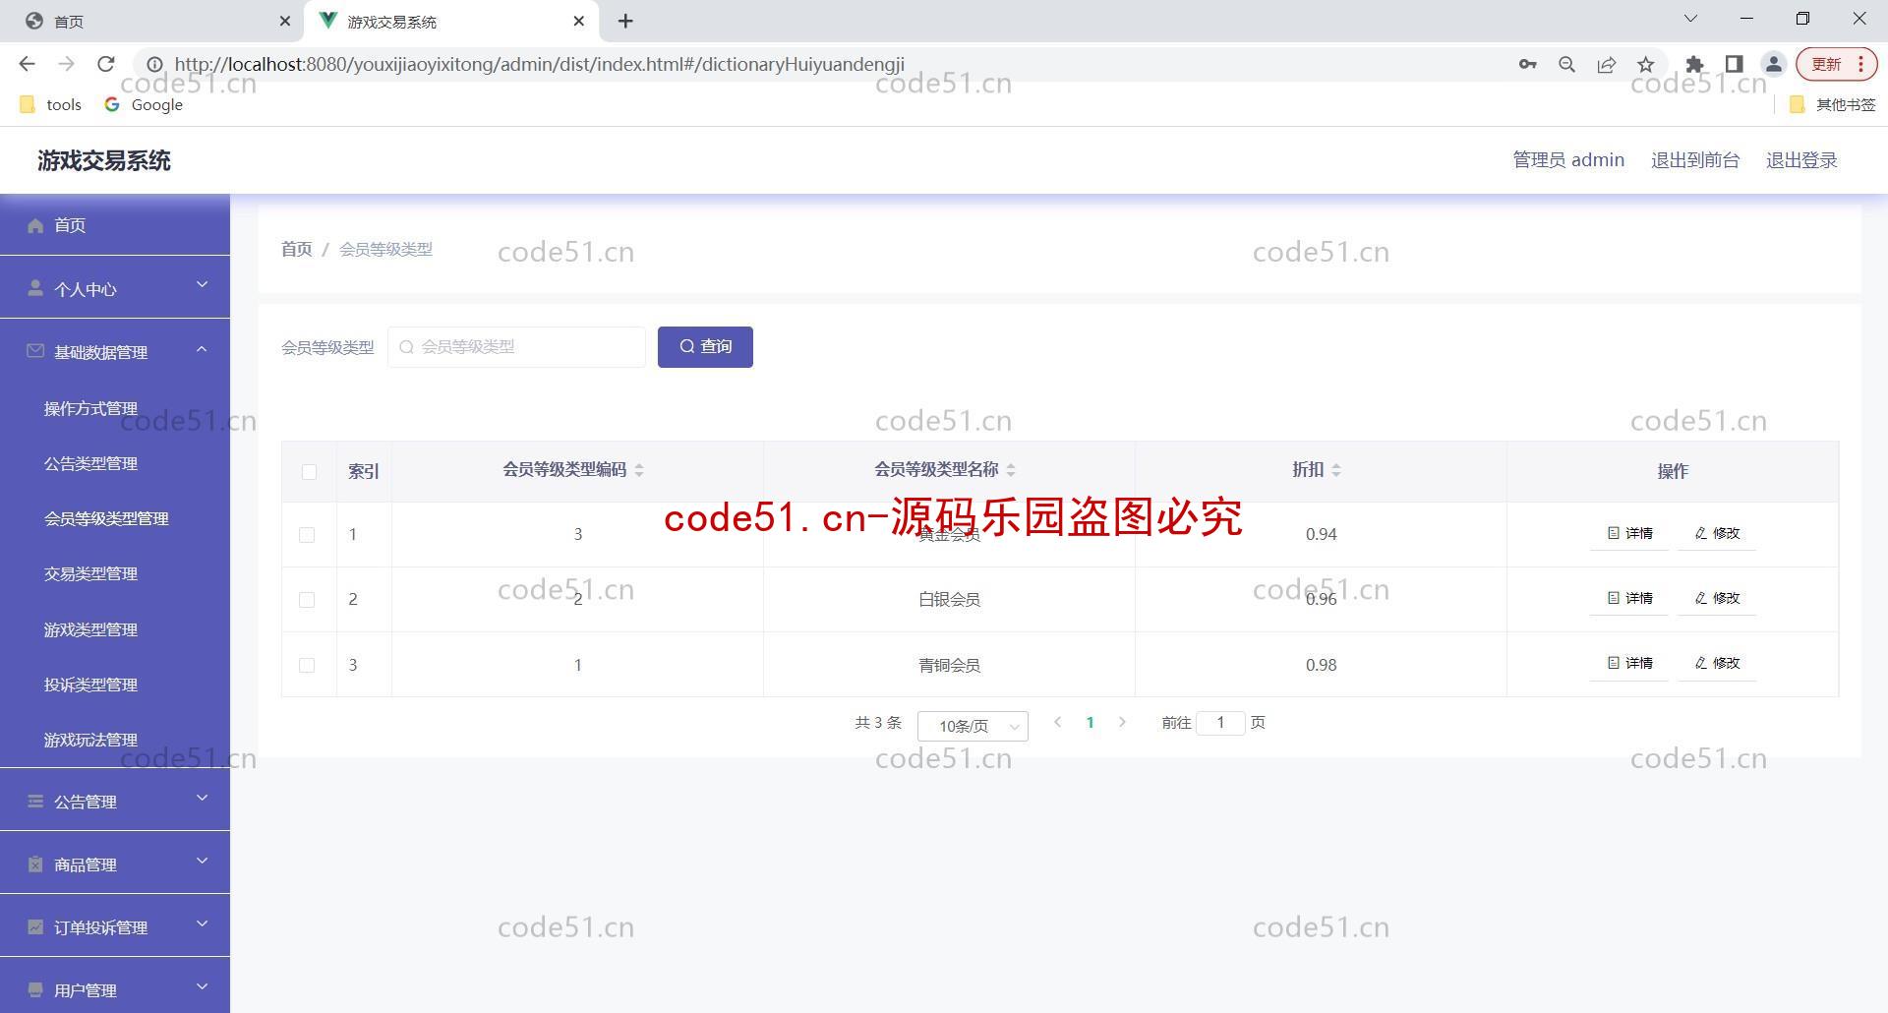Open the browser profile avatar icon

pyautogui.click(x=1774, y=64)
